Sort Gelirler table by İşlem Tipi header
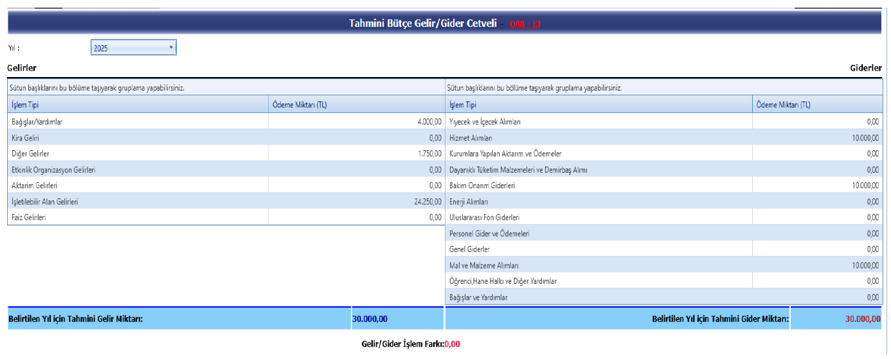891x359 pixels. tap(138, 105)
